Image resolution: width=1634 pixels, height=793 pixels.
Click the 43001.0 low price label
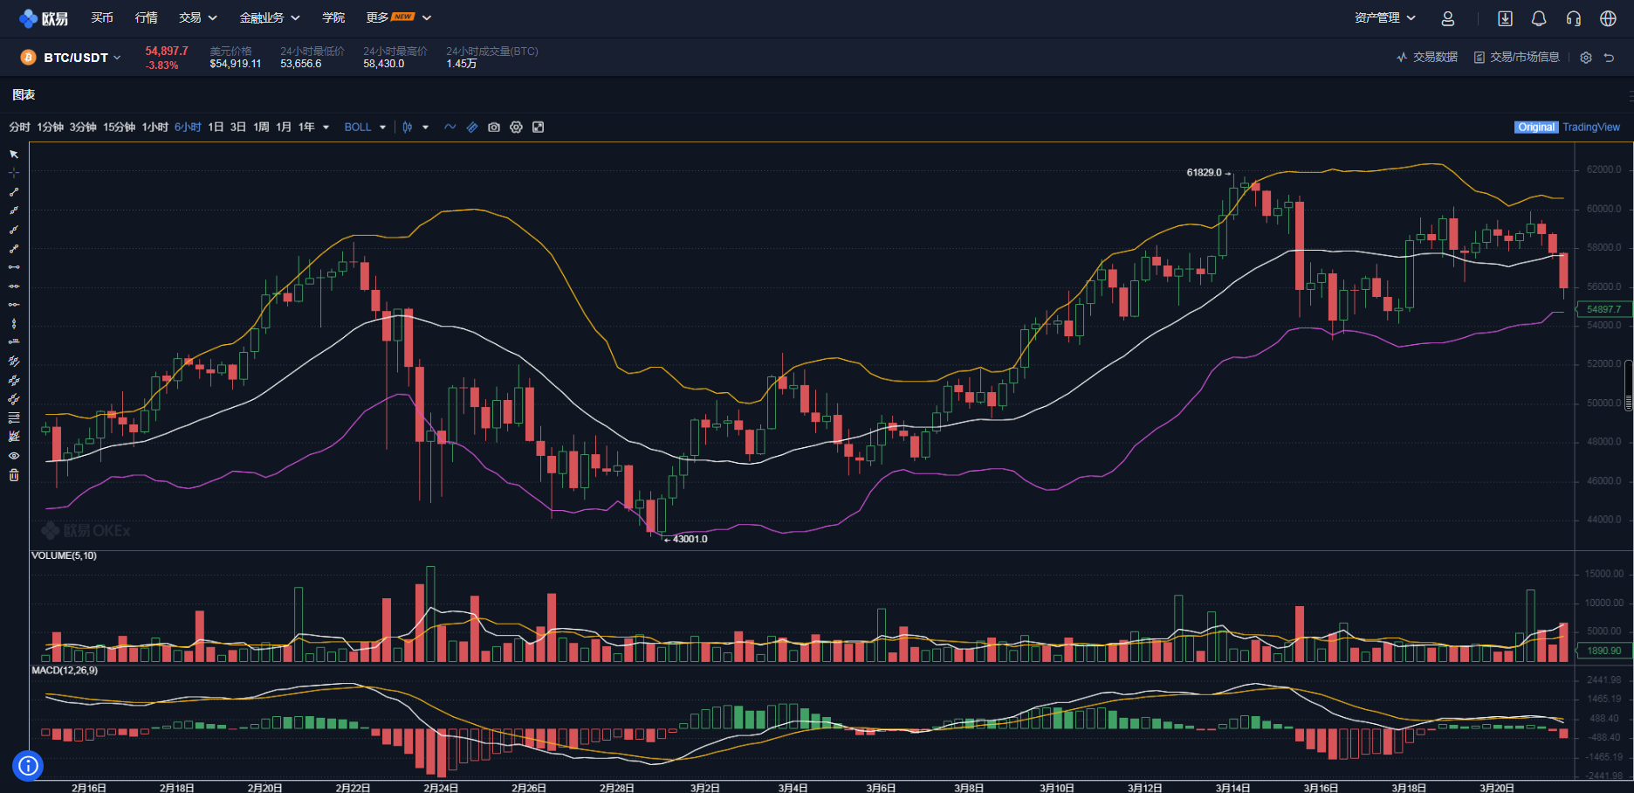(x=690, y=540)
